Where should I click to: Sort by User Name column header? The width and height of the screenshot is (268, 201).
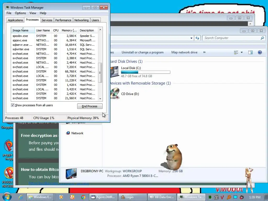tap(43, 30)
